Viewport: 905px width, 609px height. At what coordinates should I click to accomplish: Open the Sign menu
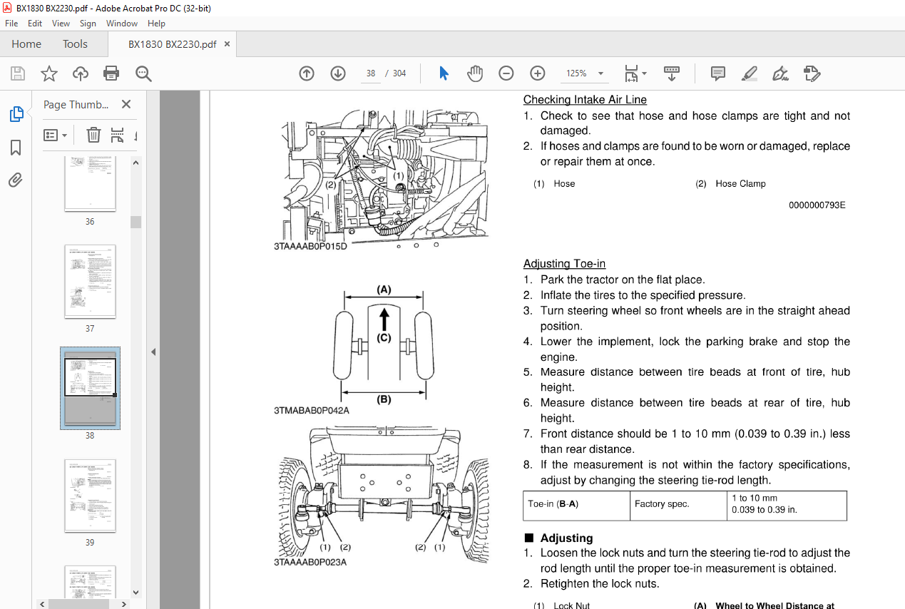[88, 24]
